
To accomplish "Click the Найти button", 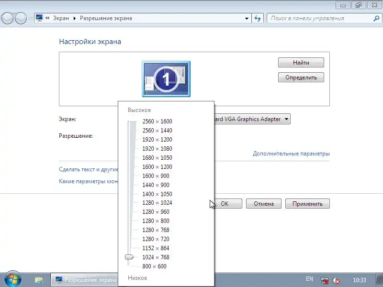I will coord(301,63).
